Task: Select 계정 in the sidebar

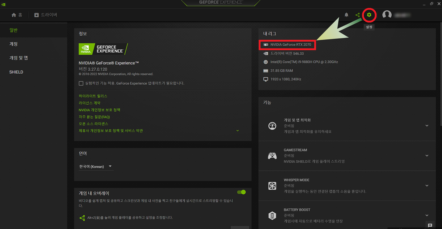Action: [14, 44]
